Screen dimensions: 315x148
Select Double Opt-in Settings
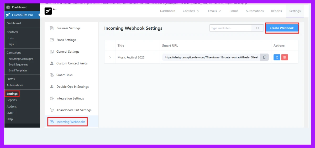[72, 87]
